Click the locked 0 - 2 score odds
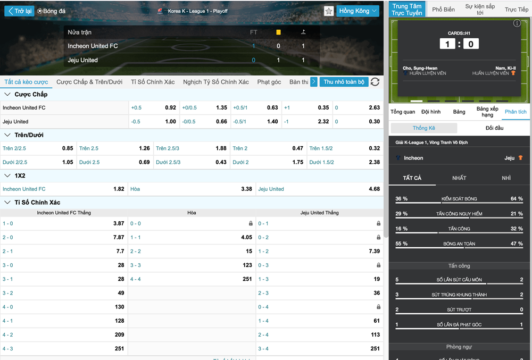532x360 pixels. [x=378, y=237]
